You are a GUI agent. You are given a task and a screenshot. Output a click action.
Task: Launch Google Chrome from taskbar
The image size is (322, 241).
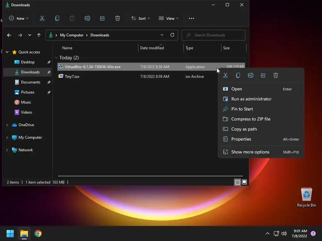(38, 233)
